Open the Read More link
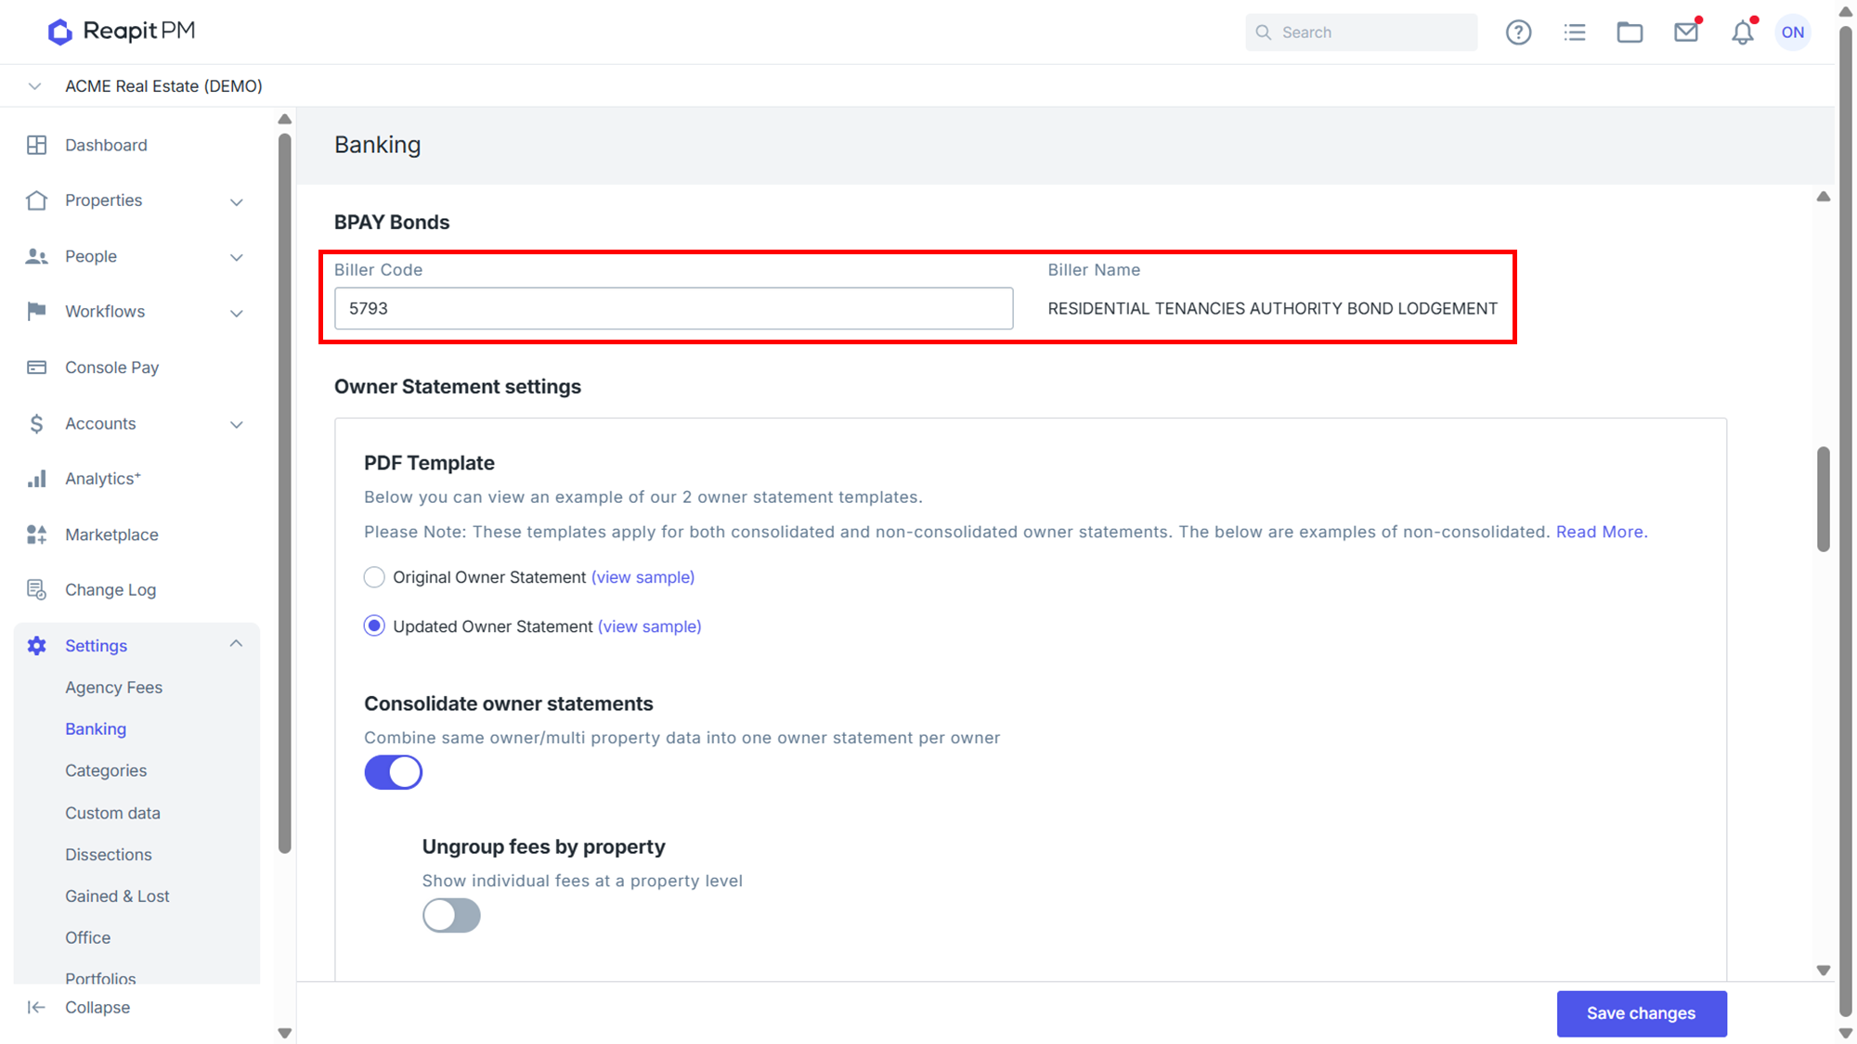Screen dimensions: 1857x1044 (x=1602, y=532)
